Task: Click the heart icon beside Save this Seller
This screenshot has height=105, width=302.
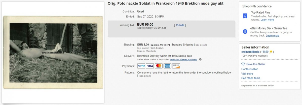Action: click(x=243, y=64)
